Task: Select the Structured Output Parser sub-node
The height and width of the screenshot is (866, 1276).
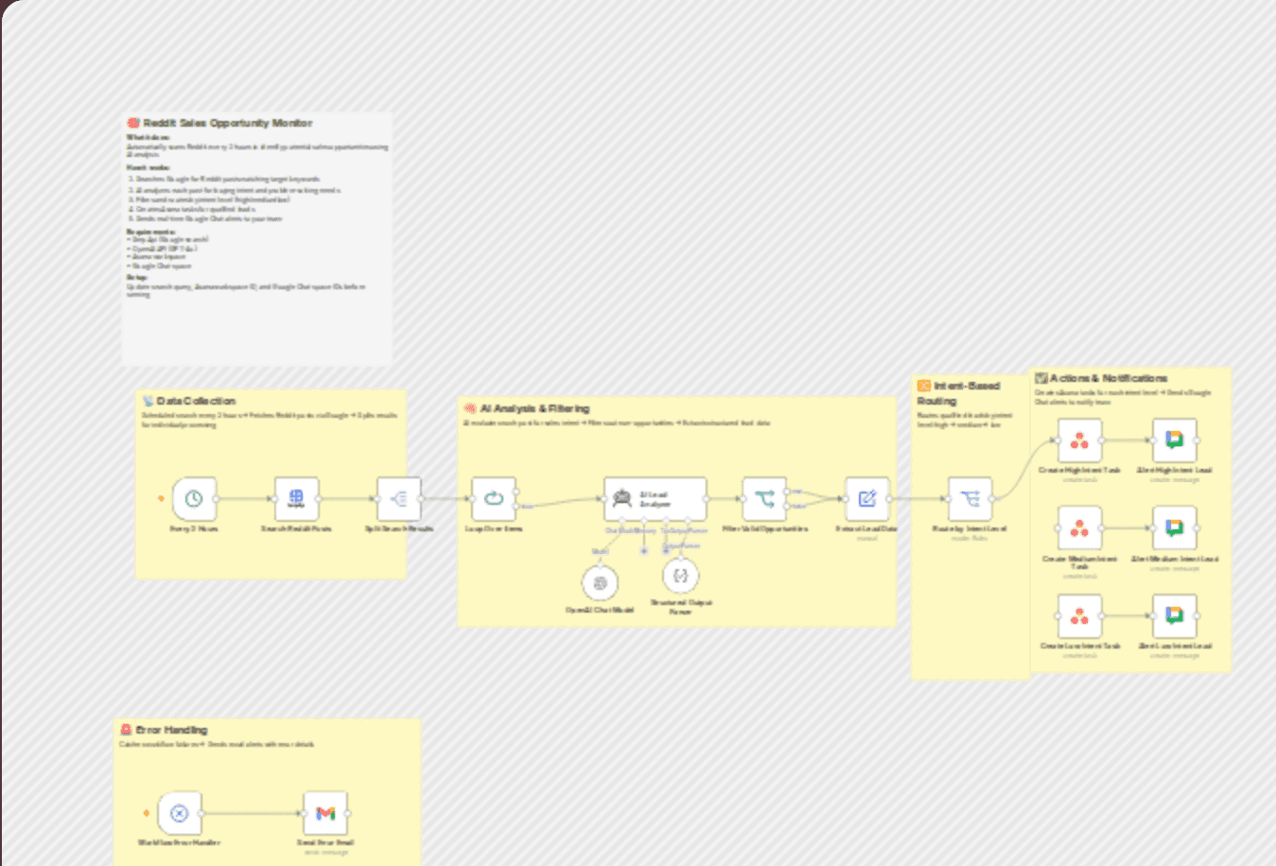Action: [x=681, y=576]
